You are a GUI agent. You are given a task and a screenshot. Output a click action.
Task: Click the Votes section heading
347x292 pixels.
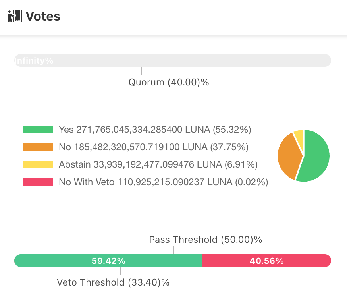[x=43, y=16]
